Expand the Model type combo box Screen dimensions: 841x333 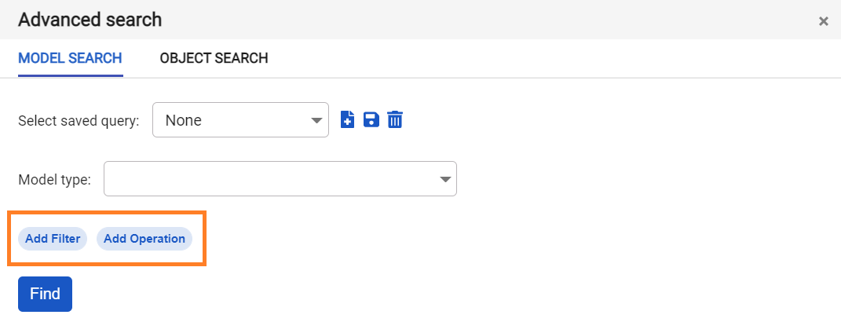point(280,179)
